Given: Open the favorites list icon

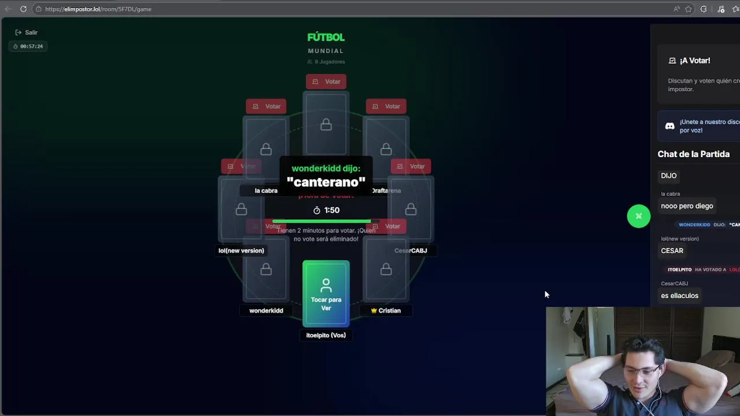Looking at the screenshot, I should [736, 9].
